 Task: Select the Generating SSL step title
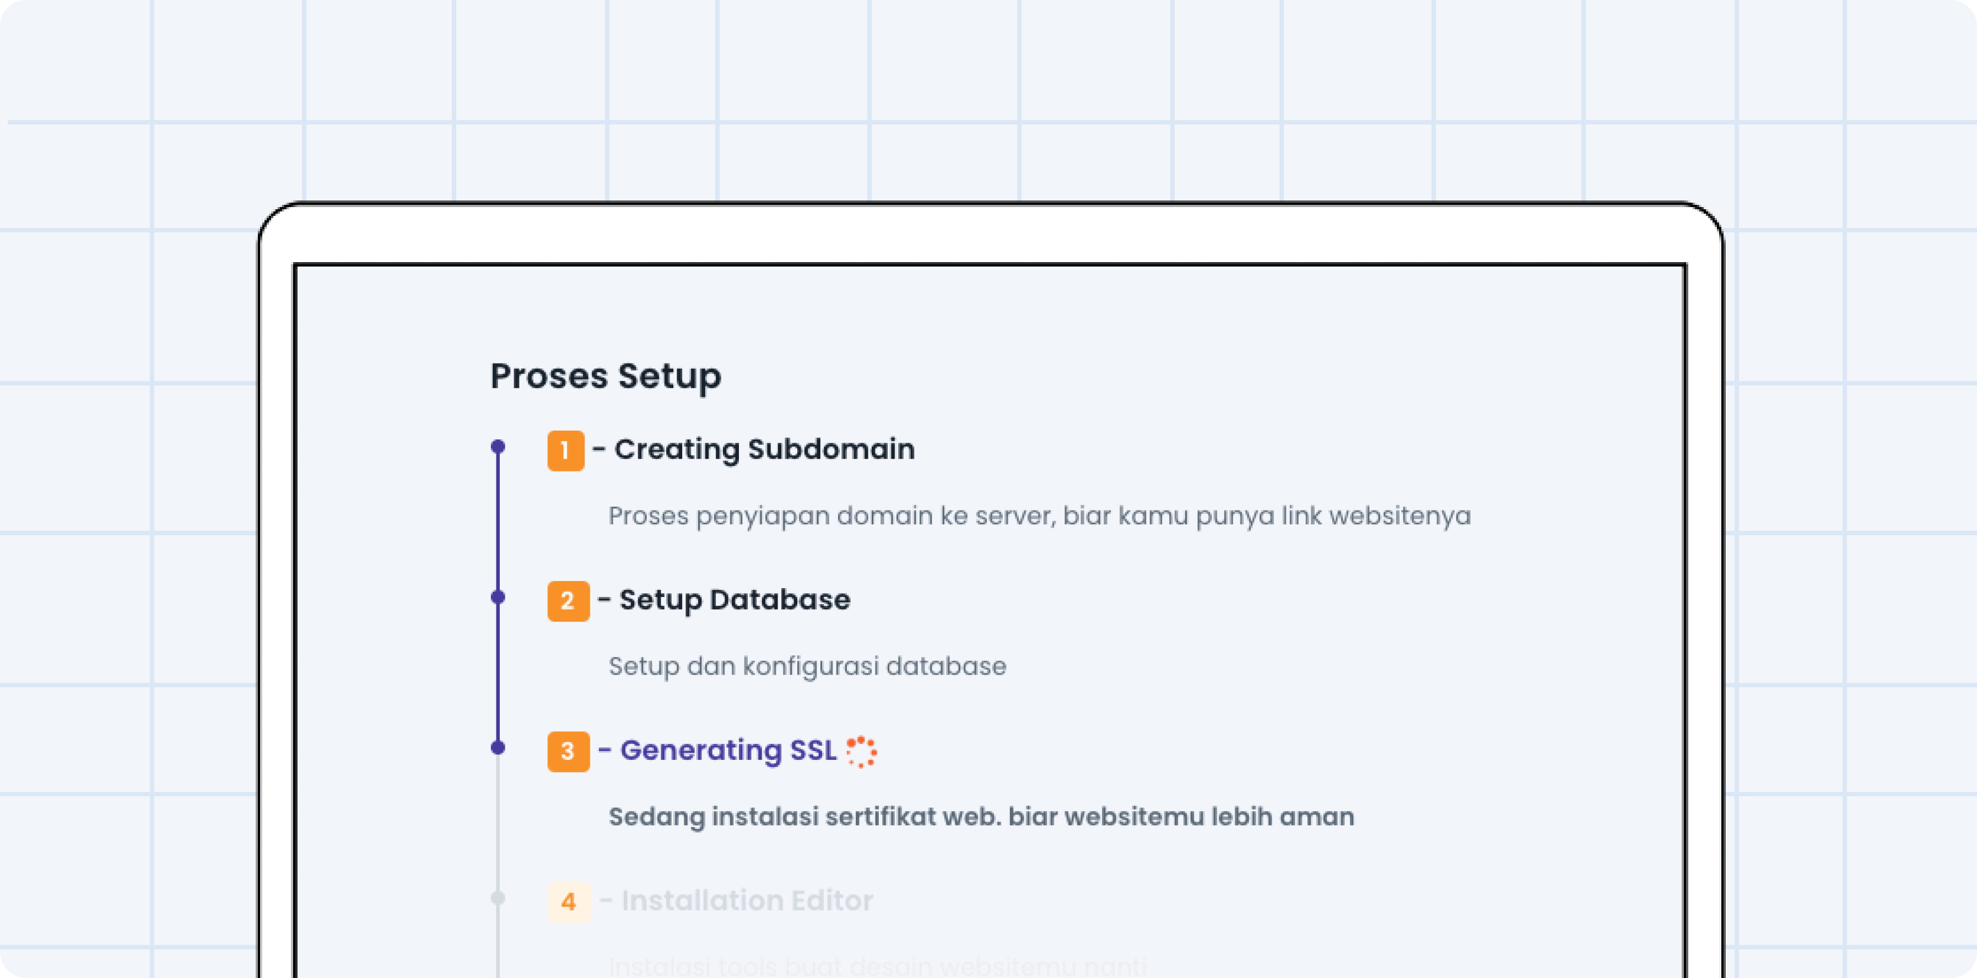click(x=727, y=750)
